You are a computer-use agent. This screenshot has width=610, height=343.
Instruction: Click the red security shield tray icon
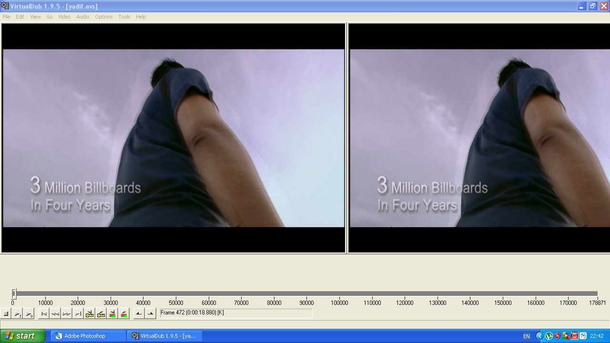click(x=558, y=336)
